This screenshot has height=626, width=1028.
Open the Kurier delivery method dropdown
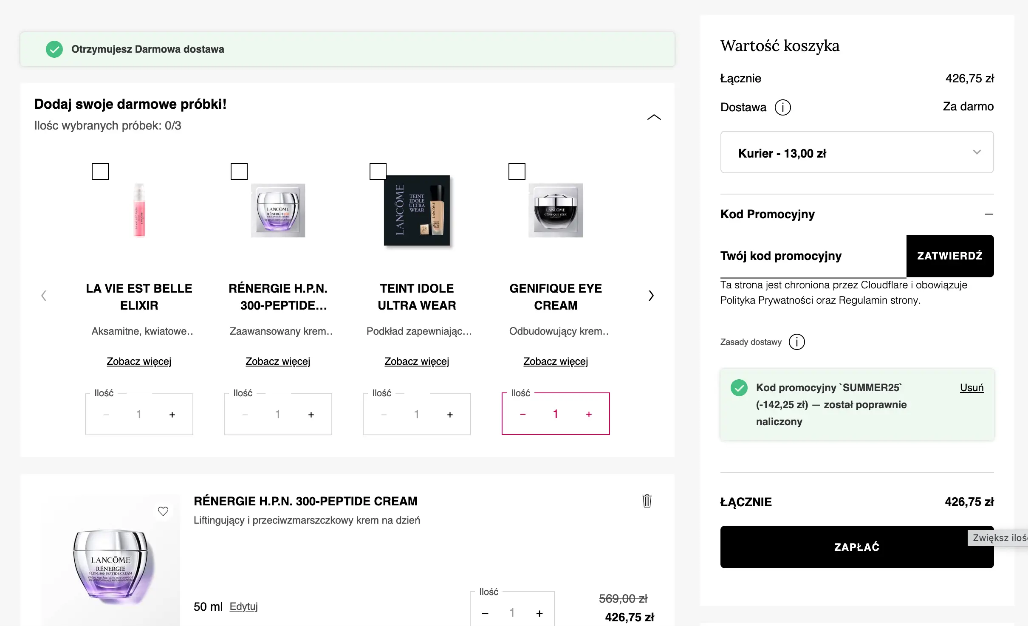click(x=857, y=152)
